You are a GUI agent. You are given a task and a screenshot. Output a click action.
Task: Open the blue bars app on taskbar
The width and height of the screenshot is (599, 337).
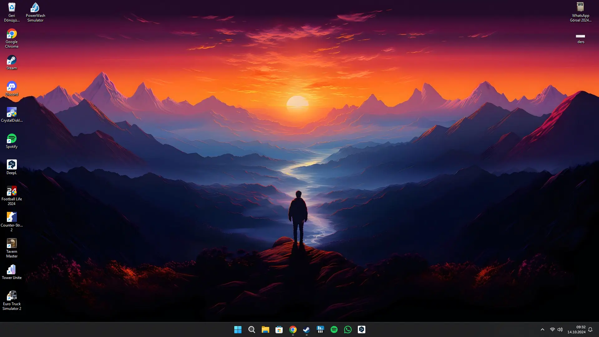(x=320, y=330)
